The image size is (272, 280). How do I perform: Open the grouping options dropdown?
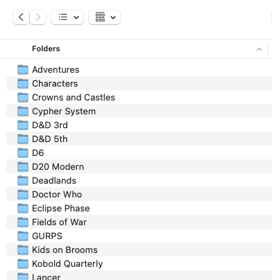pyautogui.click(x=104, y=17)
